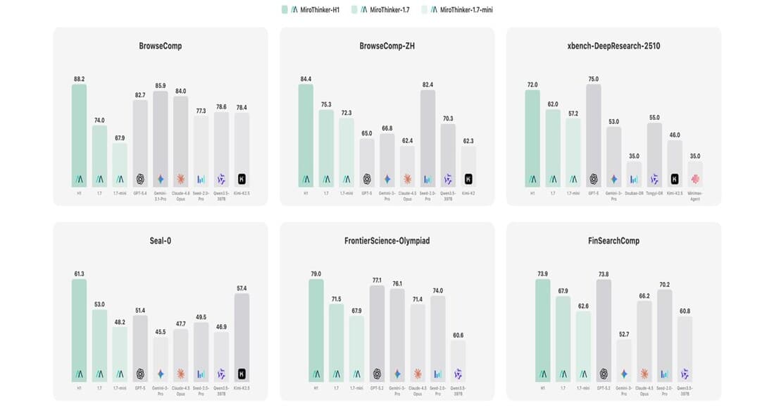Select the Minimax-Agent icon in xbench-DeepResearch chart
774x406 pixels.
(696, 179)
